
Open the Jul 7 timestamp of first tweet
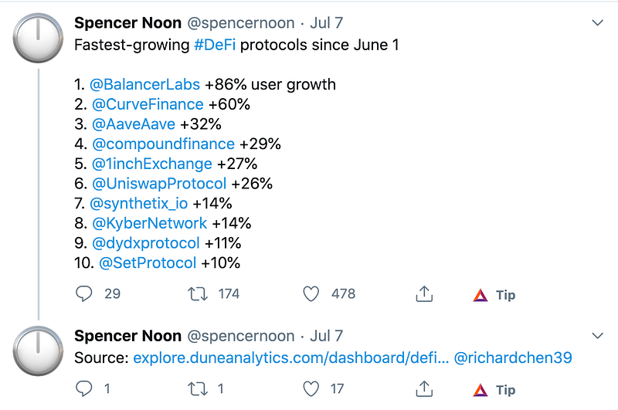pos(327,23)
